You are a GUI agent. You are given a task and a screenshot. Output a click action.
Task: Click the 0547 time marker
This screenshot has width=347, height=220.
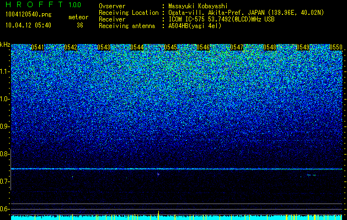[x=237, y=47]
